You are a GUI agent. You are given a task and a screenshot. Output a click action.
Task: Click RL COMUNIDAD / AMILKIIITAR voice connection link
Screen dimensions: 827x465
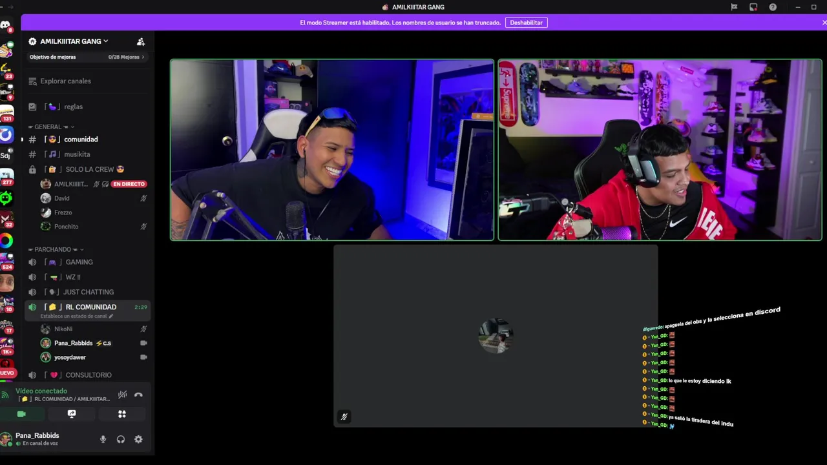point(65,399)
